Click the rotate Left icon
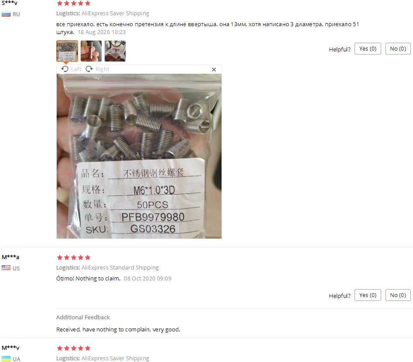 coord(65,69)
